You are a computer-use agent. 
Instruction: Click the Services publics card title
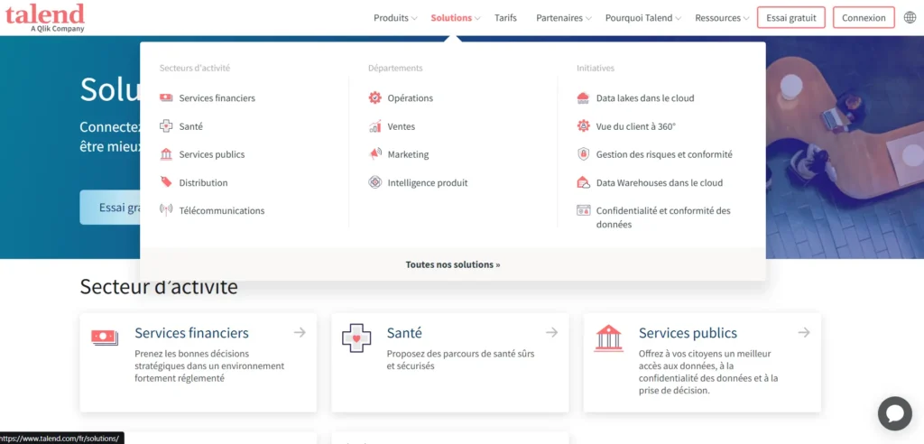coord(688,333)
